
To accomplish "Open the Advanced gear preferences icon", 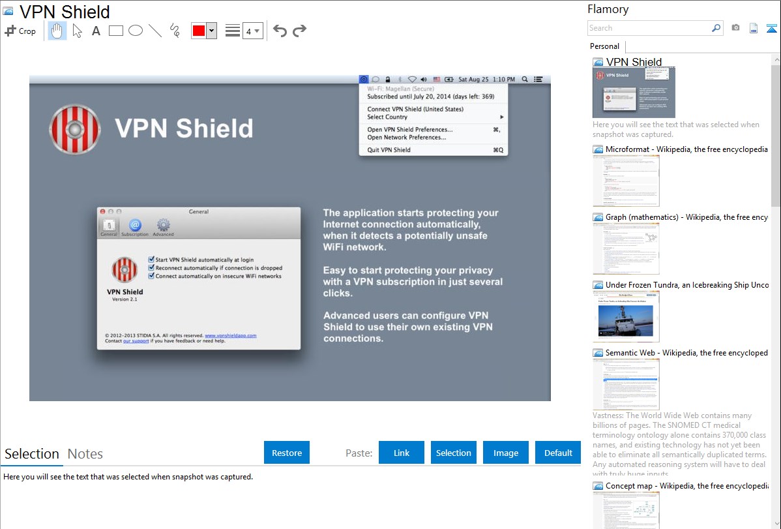I will [x=164, y=228].
